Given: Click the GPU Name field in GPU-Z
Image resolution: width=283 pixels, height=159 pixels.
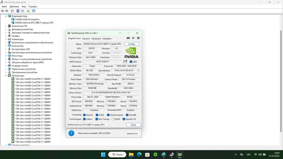Looking at the screenshot, I should coord(102,44).
